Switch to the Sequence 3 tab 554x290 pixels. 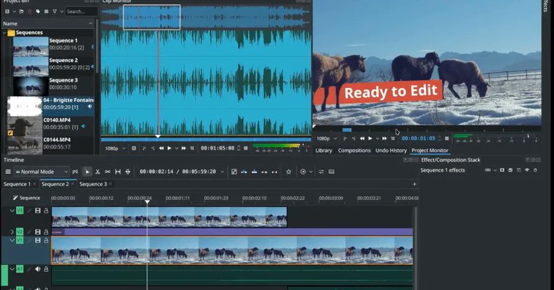point(93,184)
